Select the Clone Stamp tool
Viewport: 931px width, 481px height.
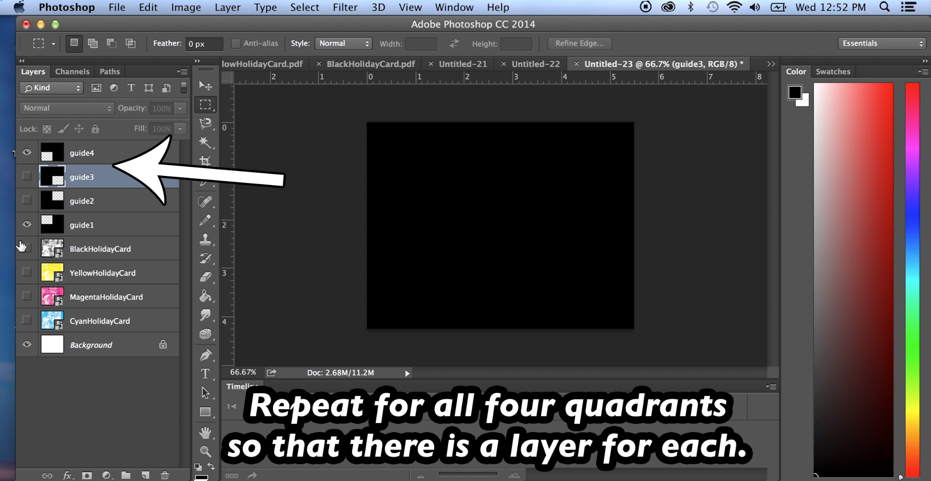pyautogui.click(x=205, y=239)
